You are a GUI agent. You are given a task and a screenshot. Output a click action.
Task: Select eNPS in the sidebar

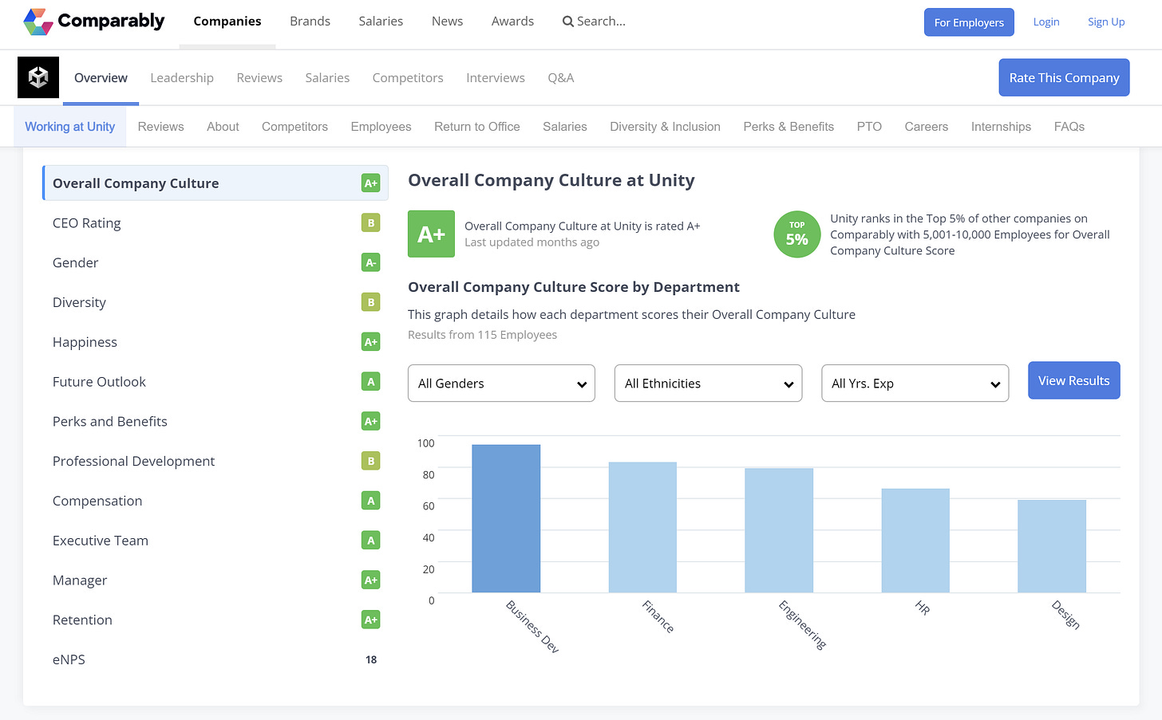(215, 659)
